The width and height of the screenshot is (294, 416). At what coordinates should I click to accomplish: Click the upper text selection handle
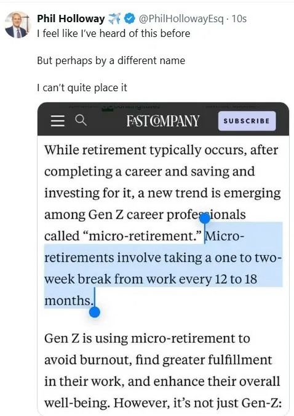click(204, 219)
